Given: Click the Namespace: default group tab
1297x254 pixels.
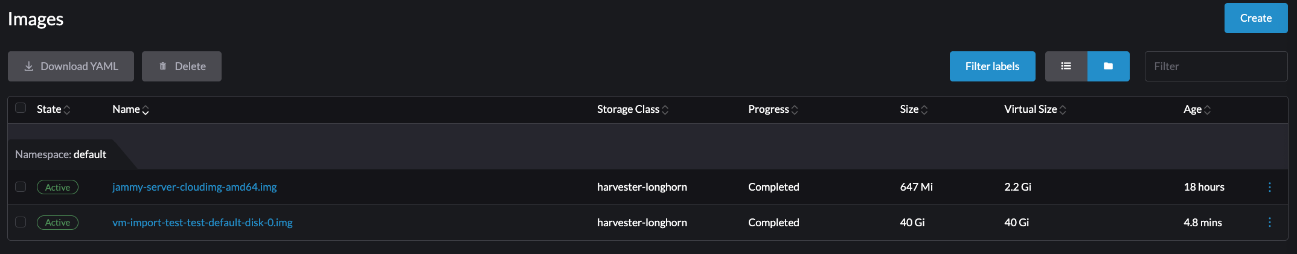Looking at the screenshot, I should point(61,154).
